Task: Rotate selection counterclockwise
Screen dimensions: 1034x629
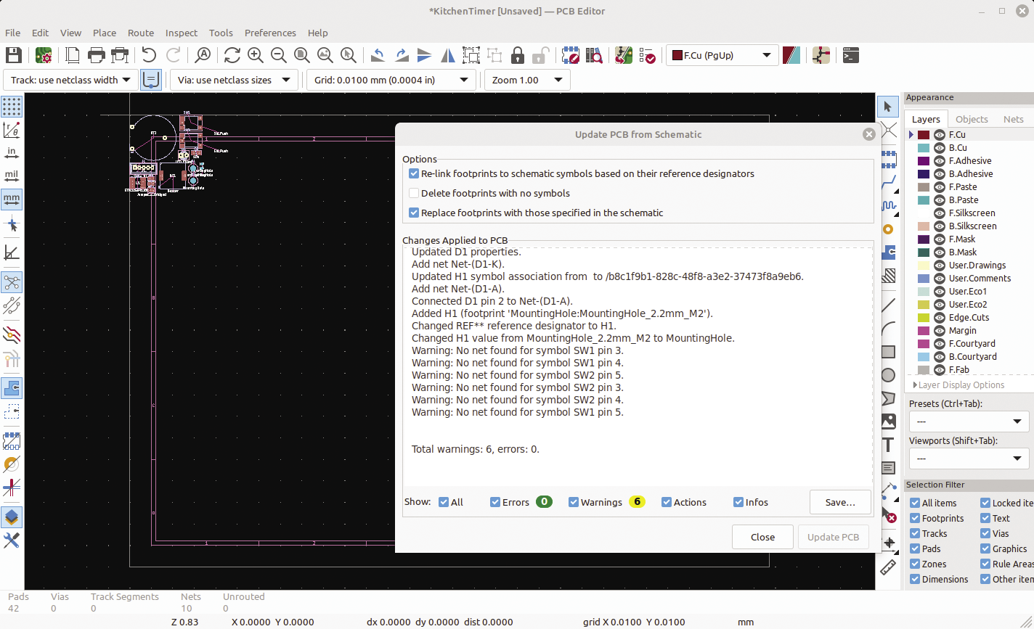Action: [x=378, y=55]
